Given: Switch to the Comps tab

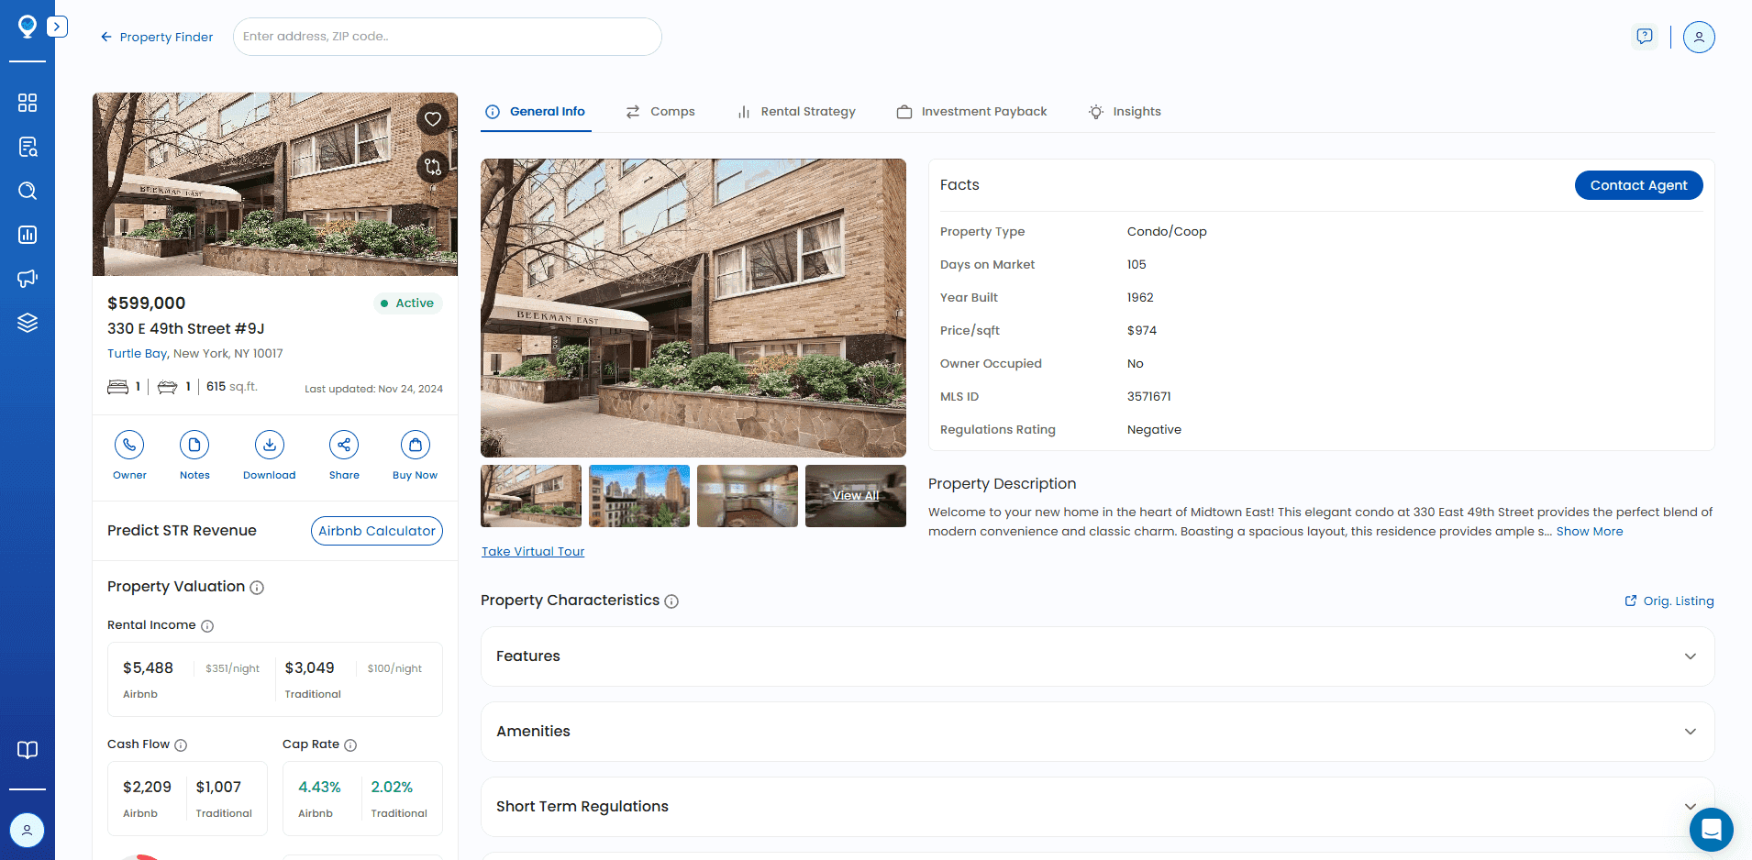Looking at the screenshot, I should point(660,112).
